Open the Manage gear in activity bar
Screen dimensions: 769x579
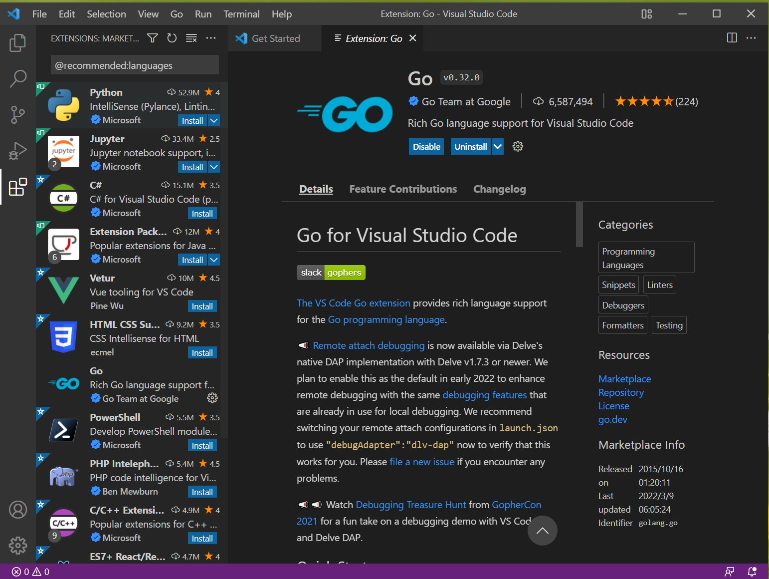coord(18,546)
